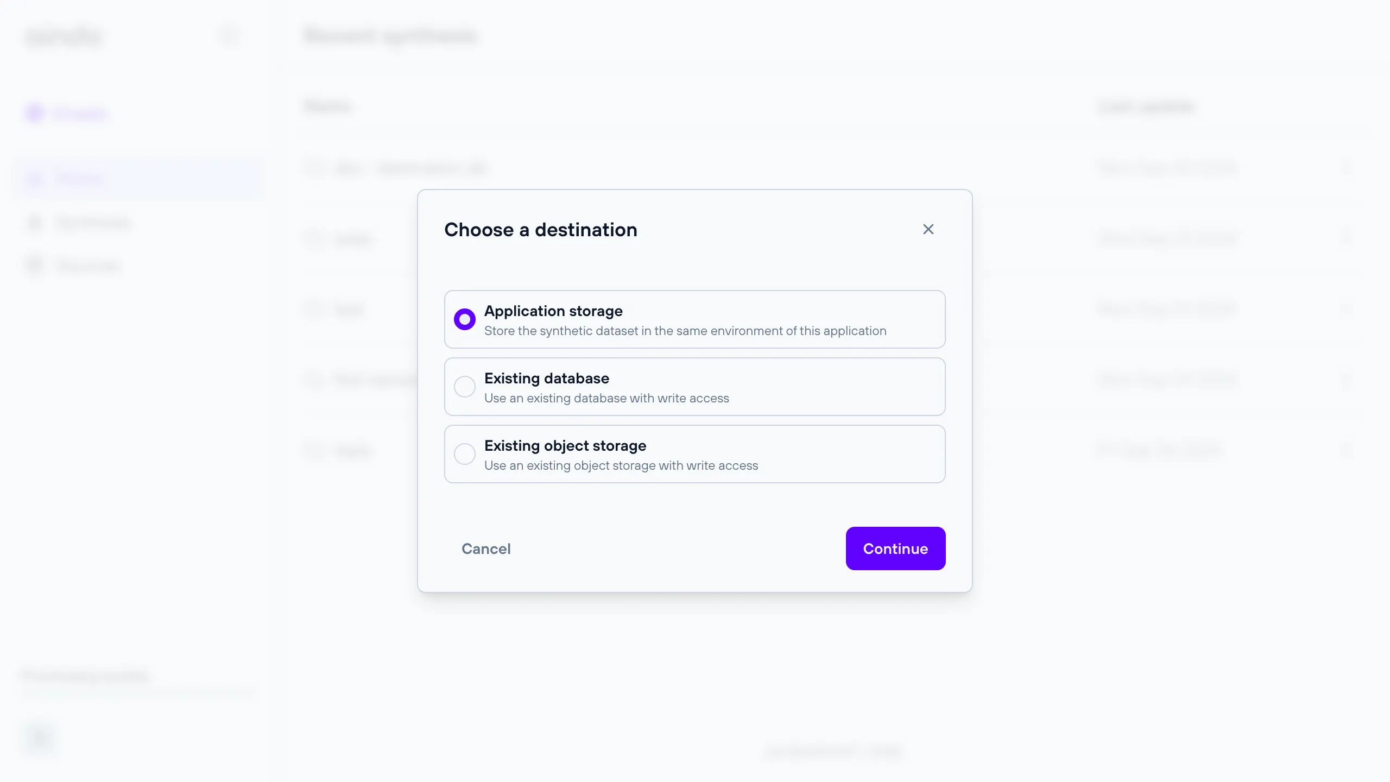1390x782 pixels.
Task: Click the Continue button
Action: point(895,548)
